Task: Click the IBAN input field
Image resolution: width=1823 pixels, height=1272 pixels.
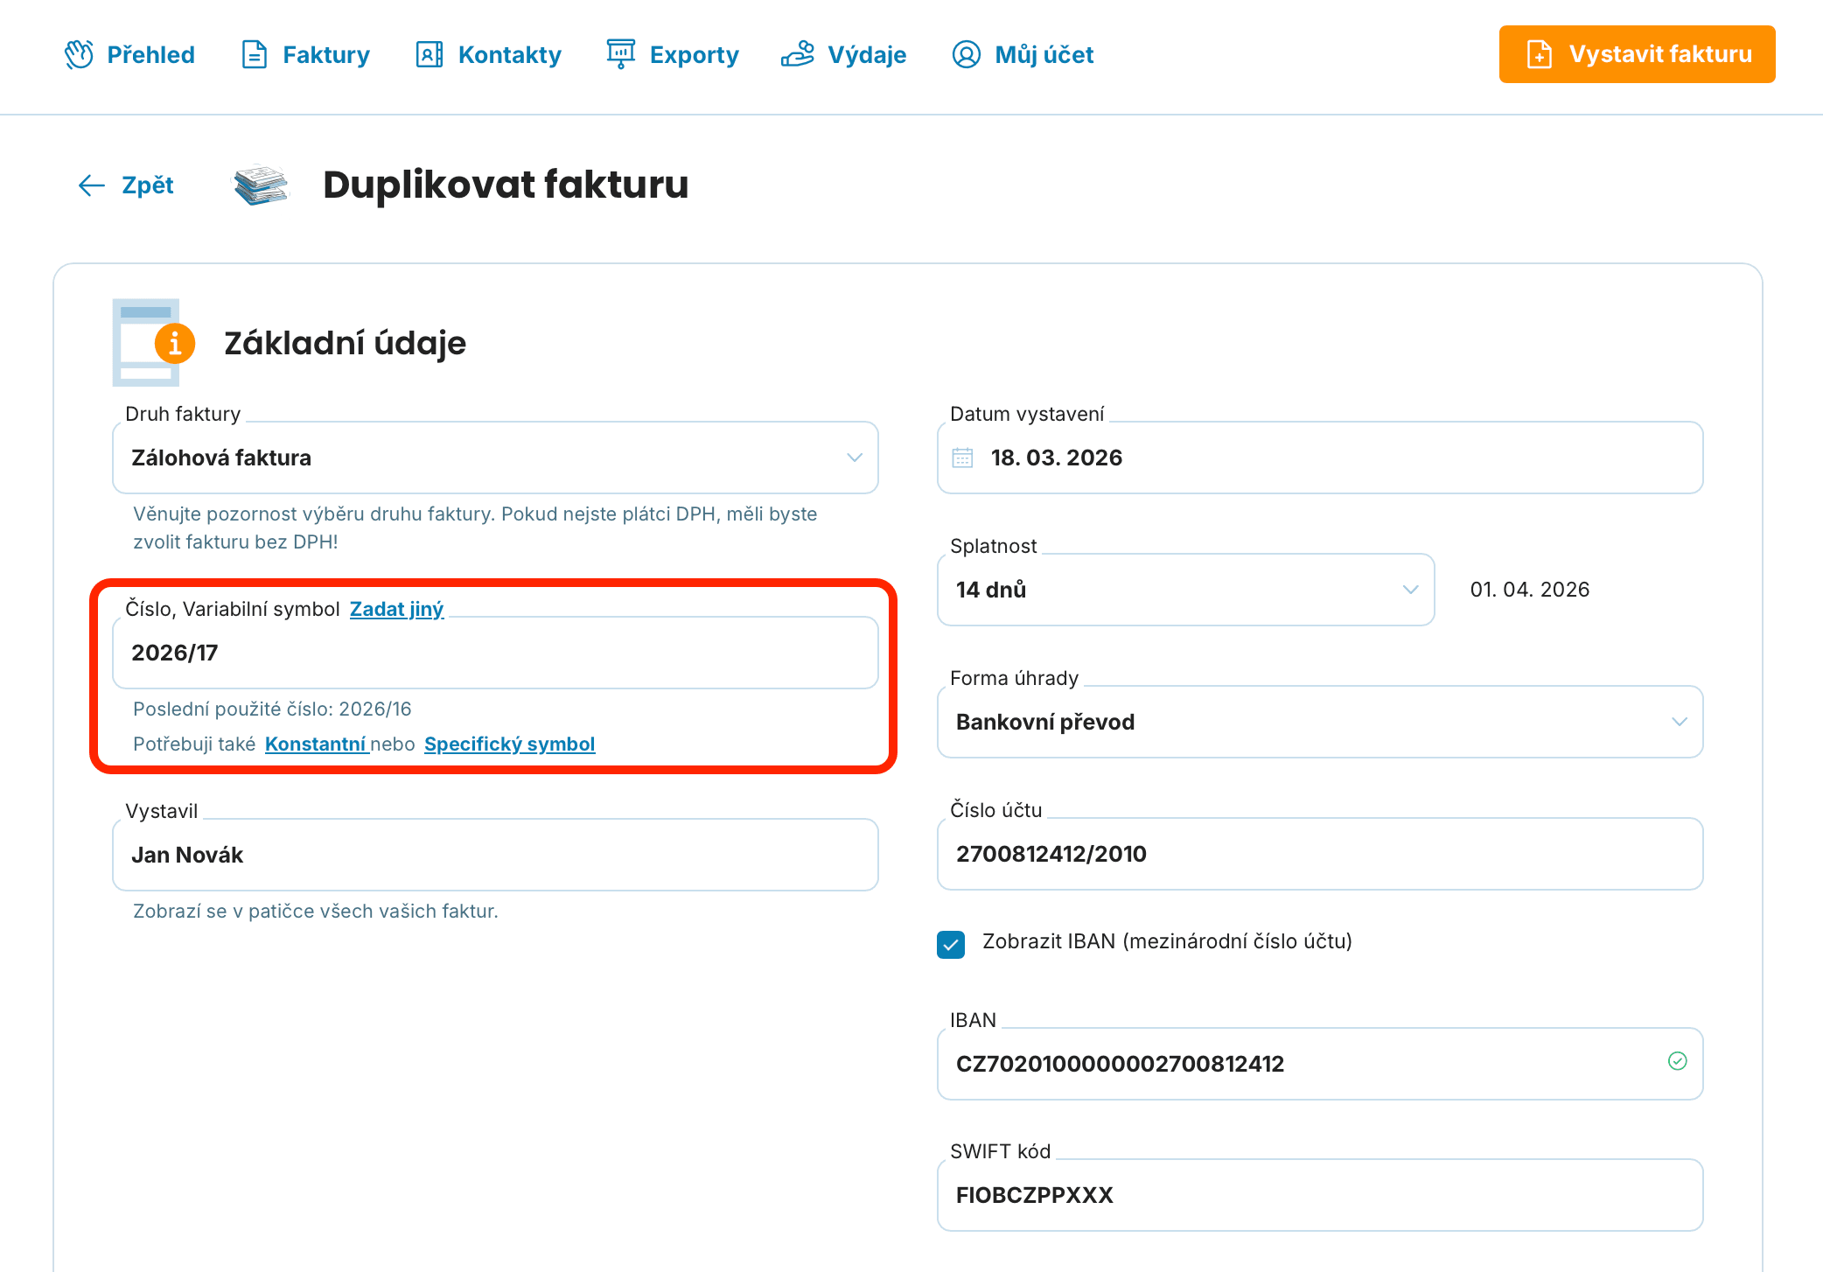Action: (x=1320, y=1064)
